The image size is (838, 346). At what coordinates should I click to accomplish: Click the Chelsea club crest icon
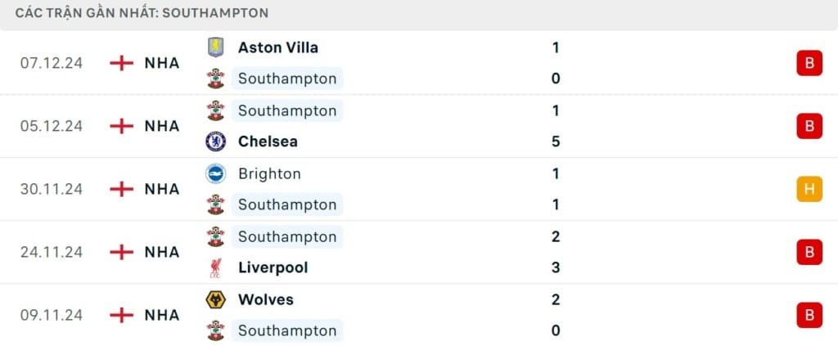click(x=215, y=142)
